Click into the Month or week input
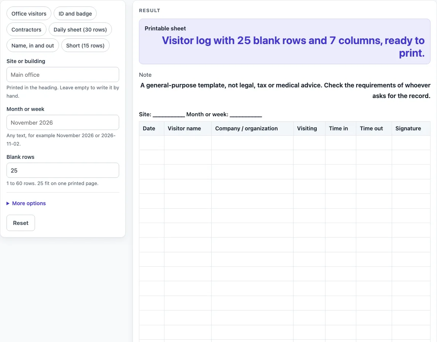Viewport: 437px width, 342px height. click(63, 122)
